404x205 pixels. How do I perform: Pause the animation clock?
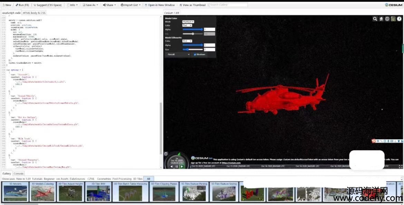pyautogui.click(x=177, y=166)
